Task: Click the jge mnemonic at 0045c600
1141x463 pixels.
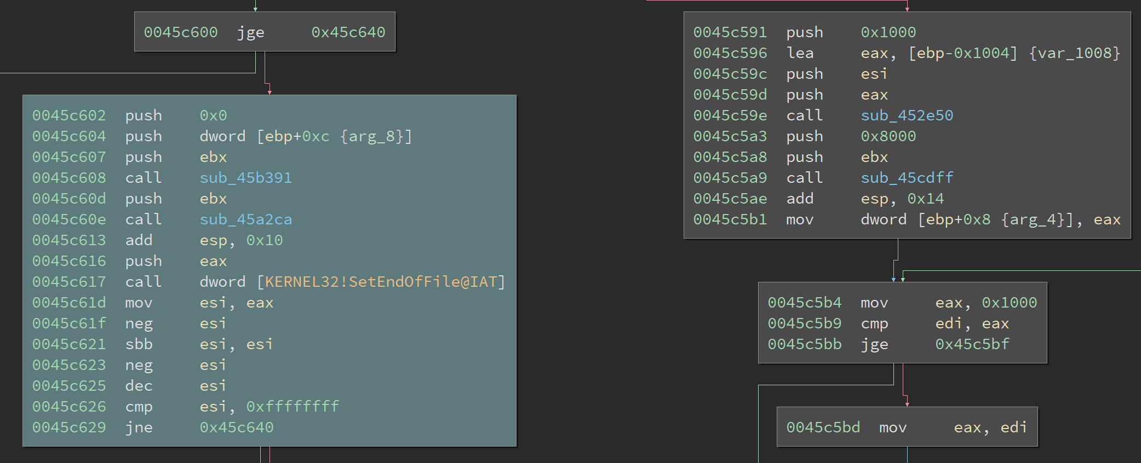Action: [x=251, y=32]
